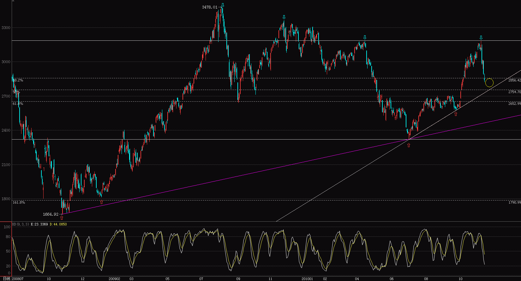Click the 1800 price axis label

6,199
